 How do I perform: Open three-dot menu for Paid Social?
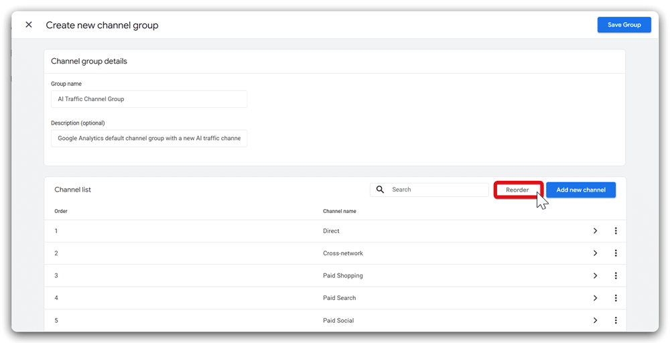point(616,320)
